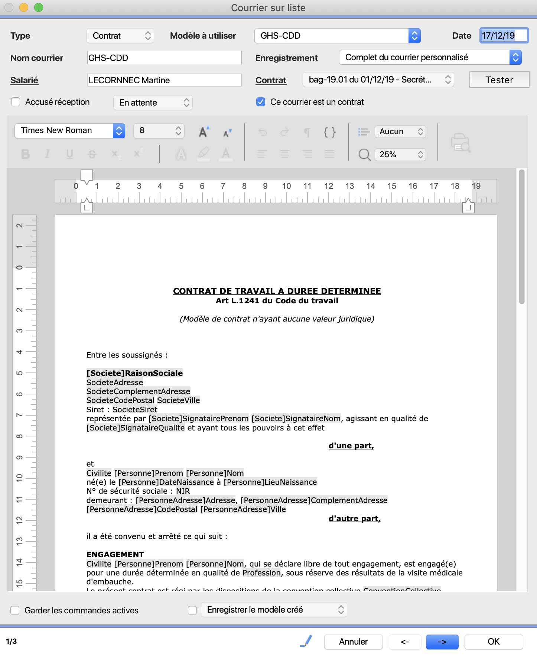Go to next record with -> button
The image size is (537, 655).
pos(442,642)
